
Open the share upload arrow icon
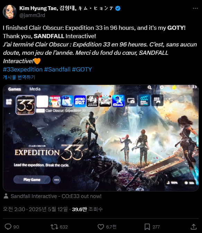194,227
